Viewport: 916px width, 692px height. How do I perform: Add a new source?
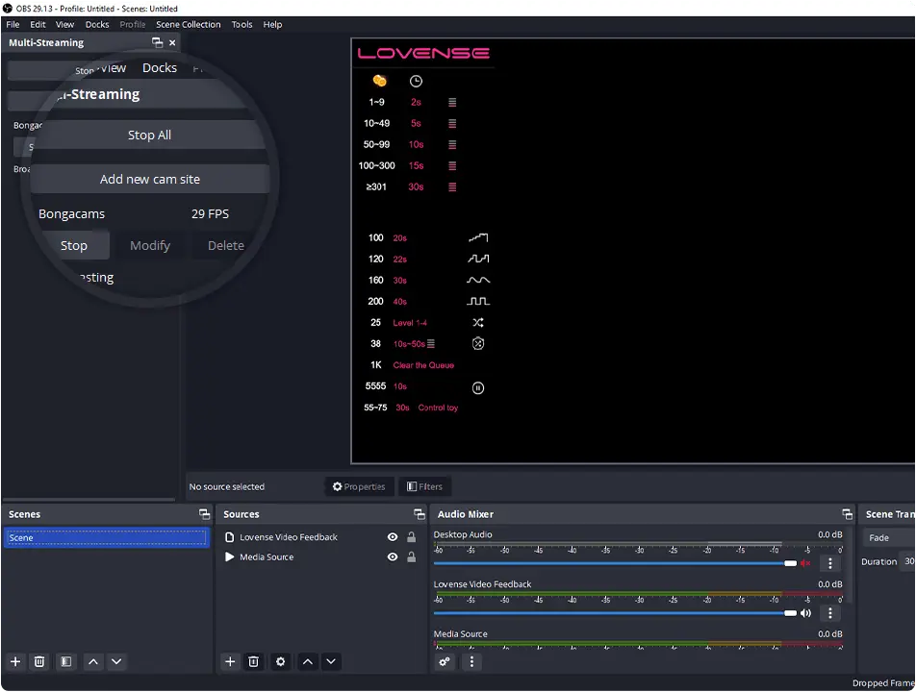(230, 661)
